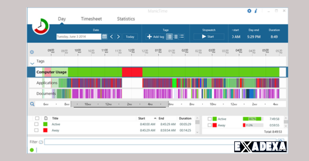Check the Active row checkbox in list
This screenshot has width=309, height=161.
37,124
